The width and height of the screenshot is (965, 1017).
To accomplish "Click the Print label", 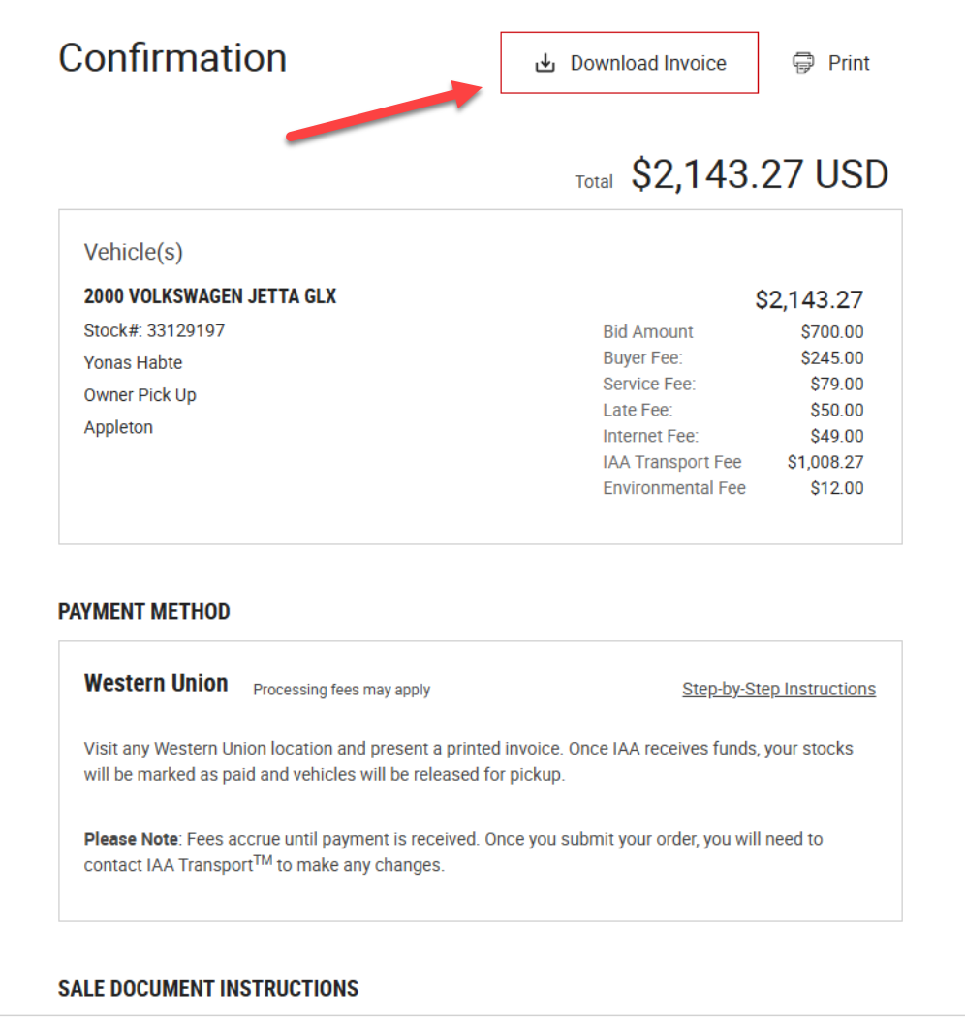I will pyautogui.click(x=849, y=64).
